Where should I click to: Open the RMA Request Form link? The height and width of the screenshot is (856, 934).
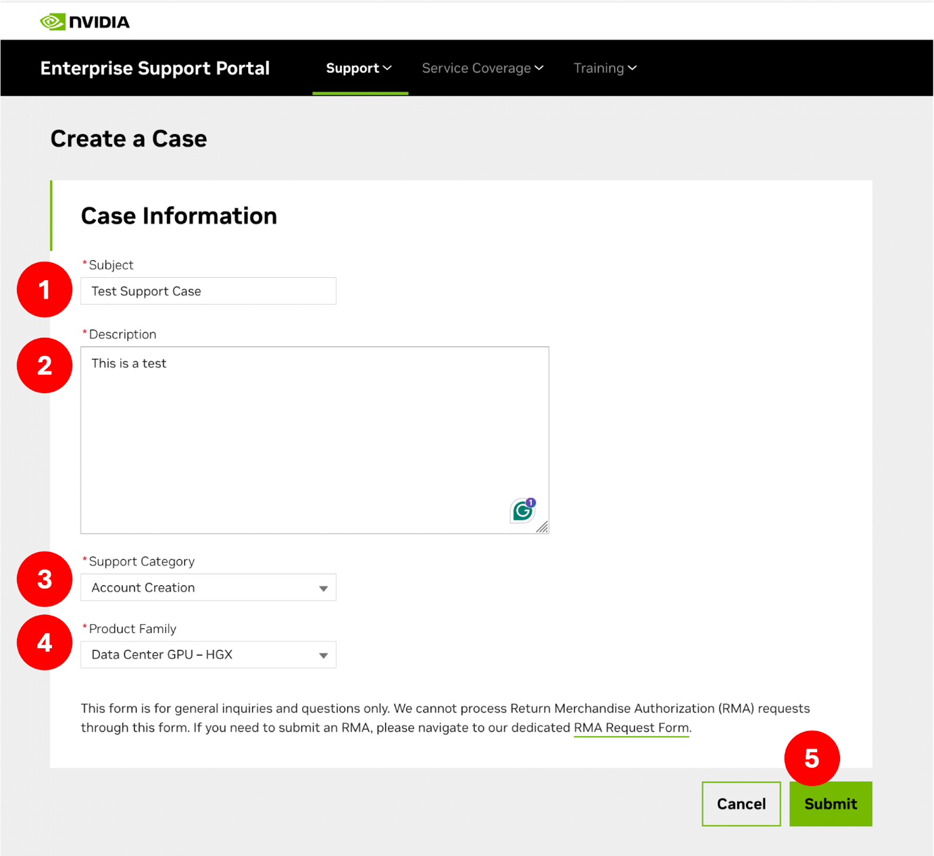click(632, 728)
